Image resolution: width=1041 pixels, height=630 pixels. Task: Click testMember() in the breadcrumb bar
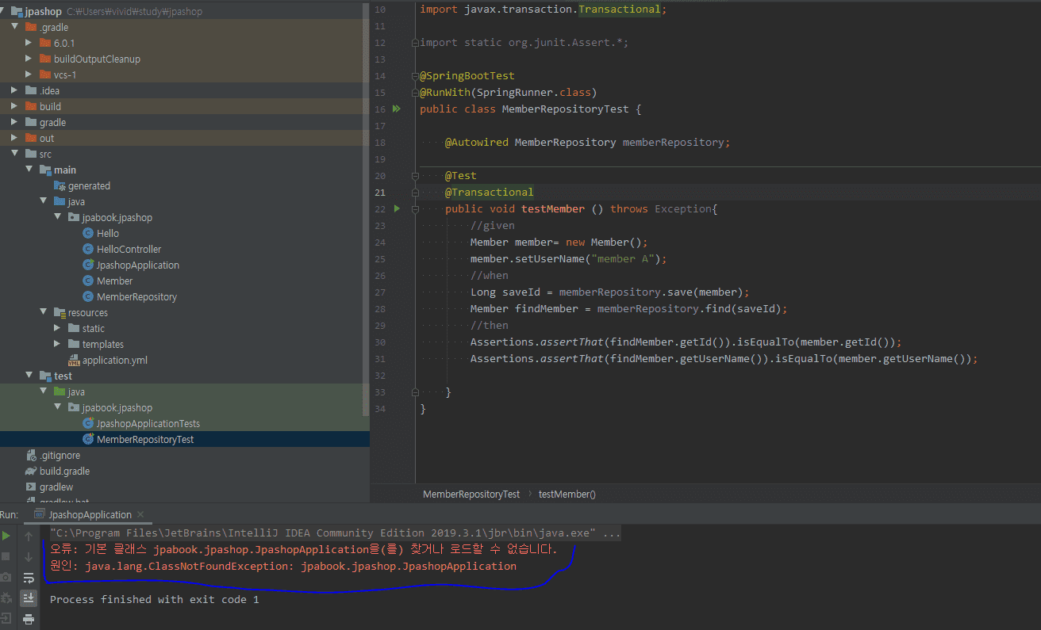click(x=567, y=494)
